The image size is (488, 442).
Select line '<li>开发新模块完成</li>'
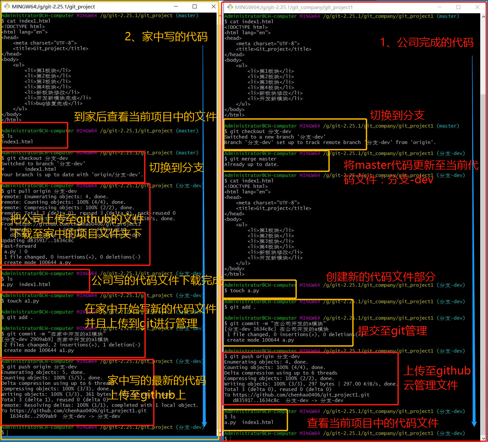tap(58, 98)
